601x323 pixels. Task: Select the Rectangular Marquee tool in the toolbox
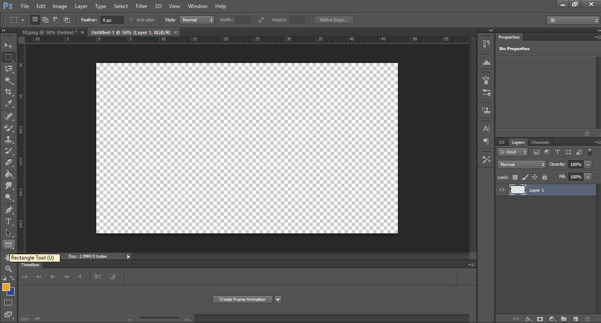8,57
